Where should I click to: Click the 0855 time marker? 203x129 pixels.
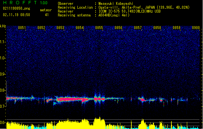(99, 28)
